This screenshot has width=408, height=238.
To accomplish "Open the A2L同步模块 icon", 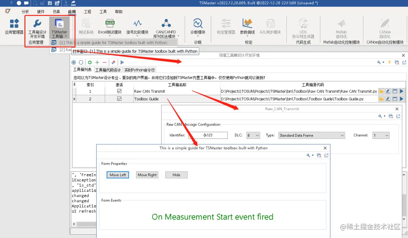I will (x=270, y=26).
